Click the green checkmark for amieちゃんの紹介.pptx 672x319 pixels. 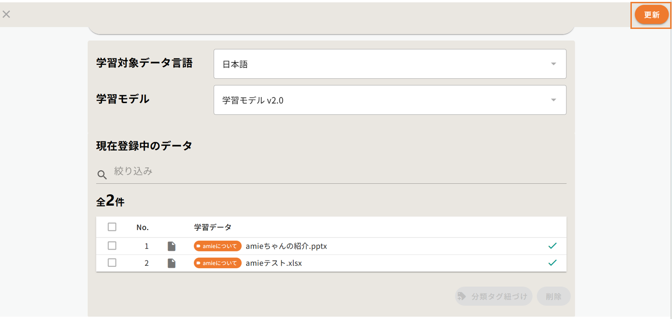click(552, 246)
